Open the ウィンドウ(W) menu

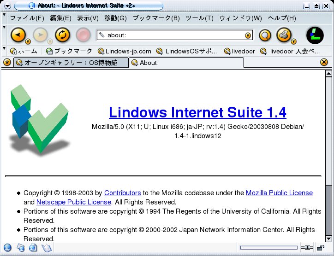coord(240,18)
